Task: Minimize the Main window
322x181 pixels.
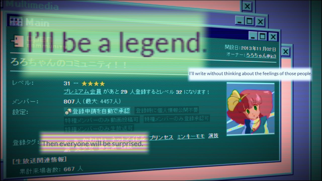Action: pos(239,21)
